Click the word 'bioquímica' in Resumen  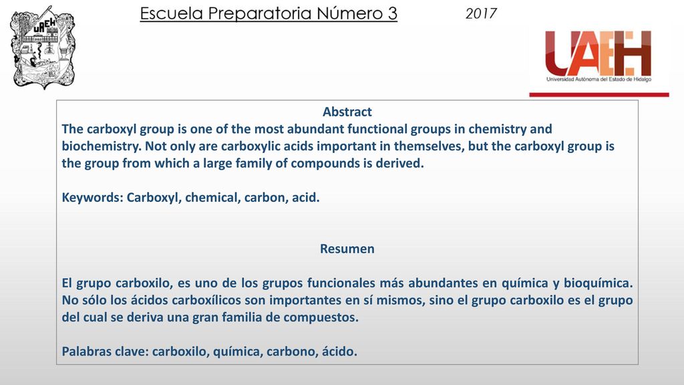[598, 283]
